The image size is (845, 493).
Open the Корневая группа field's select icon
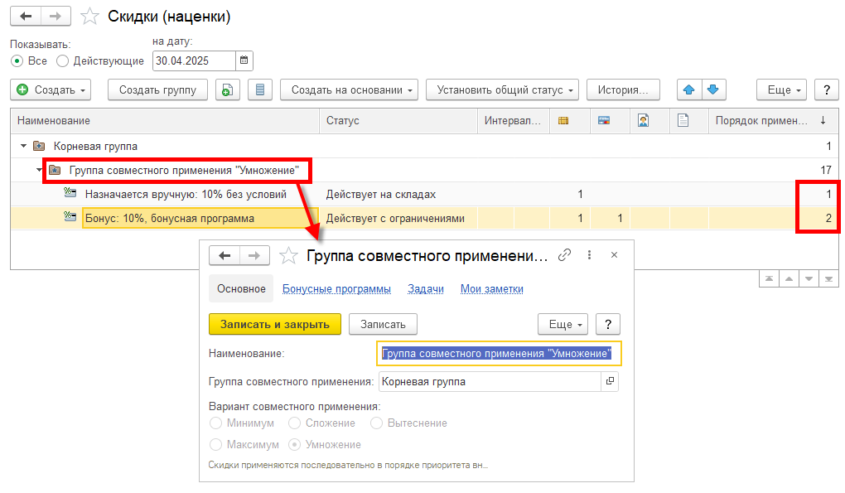(610, 382)
